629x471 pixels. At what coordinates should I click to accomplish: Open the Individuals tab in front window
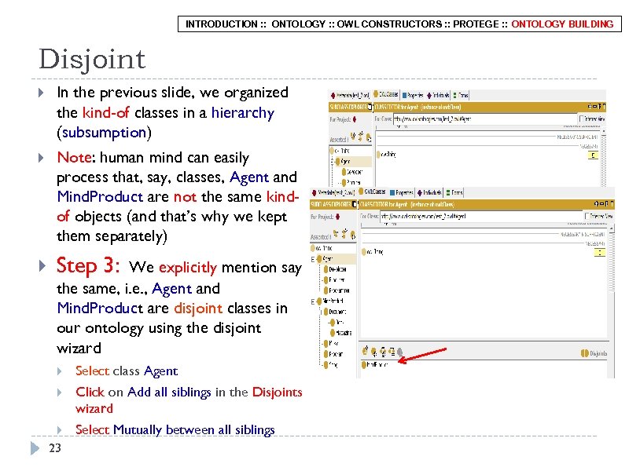(x=430, y=192)
